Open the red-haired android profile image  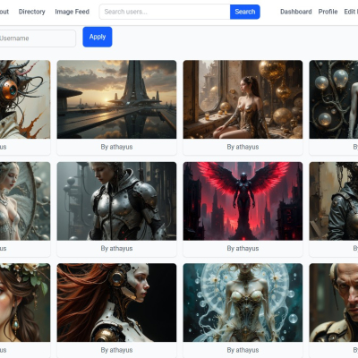116,303
